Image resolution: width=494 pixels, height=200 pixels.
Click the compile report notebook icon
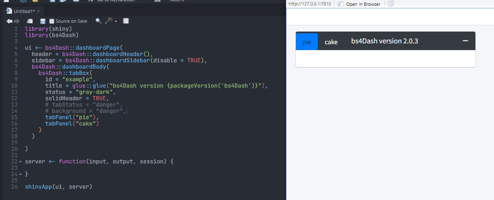point(126,21)
